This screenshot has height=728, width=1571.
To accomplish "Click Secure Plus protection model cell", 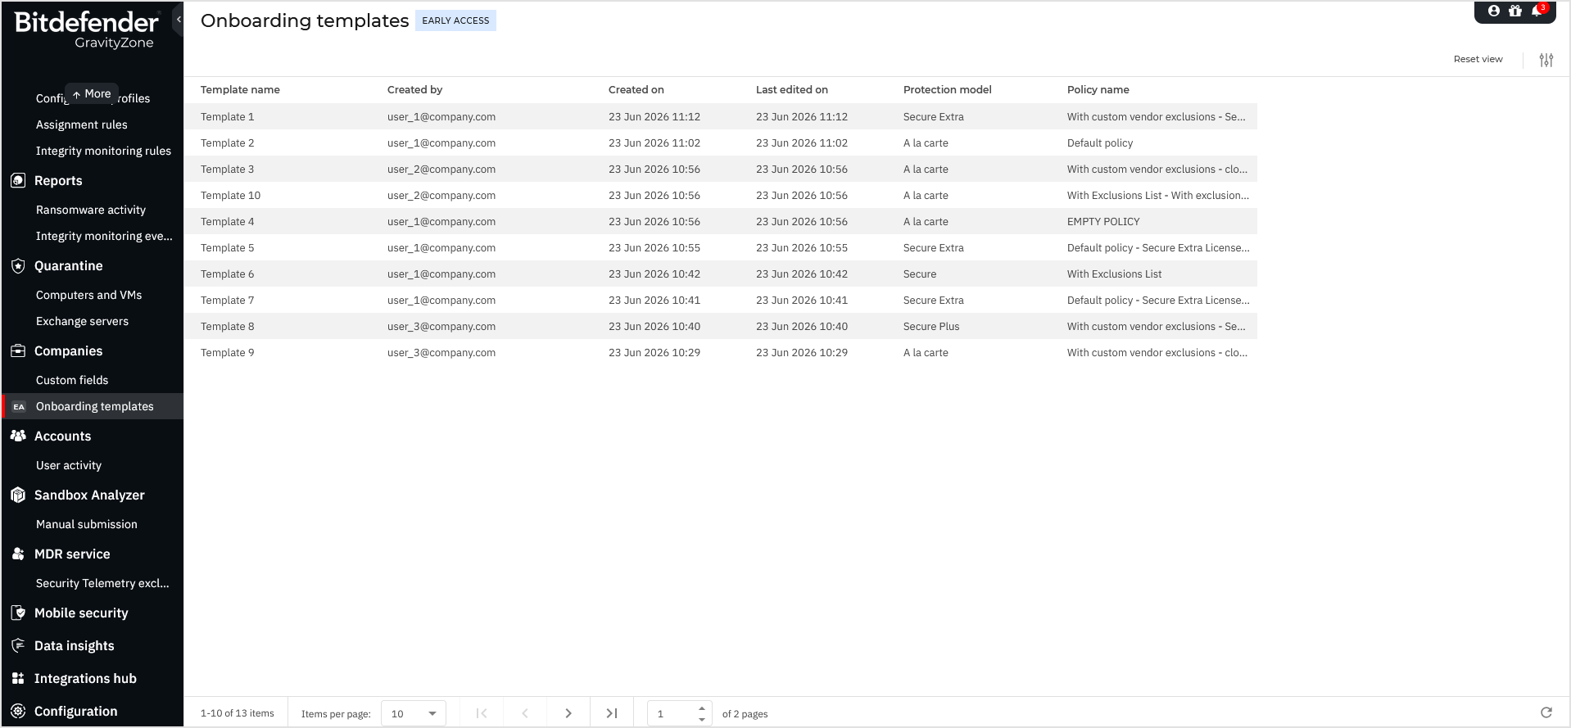I will point(931,326).
